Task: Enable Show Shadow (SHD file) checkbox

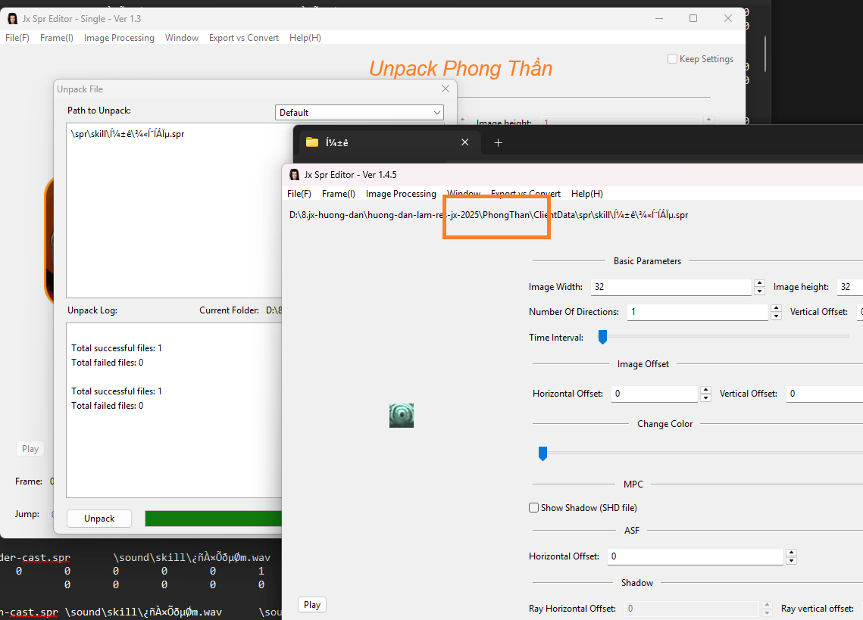Action: pos(534,508)
